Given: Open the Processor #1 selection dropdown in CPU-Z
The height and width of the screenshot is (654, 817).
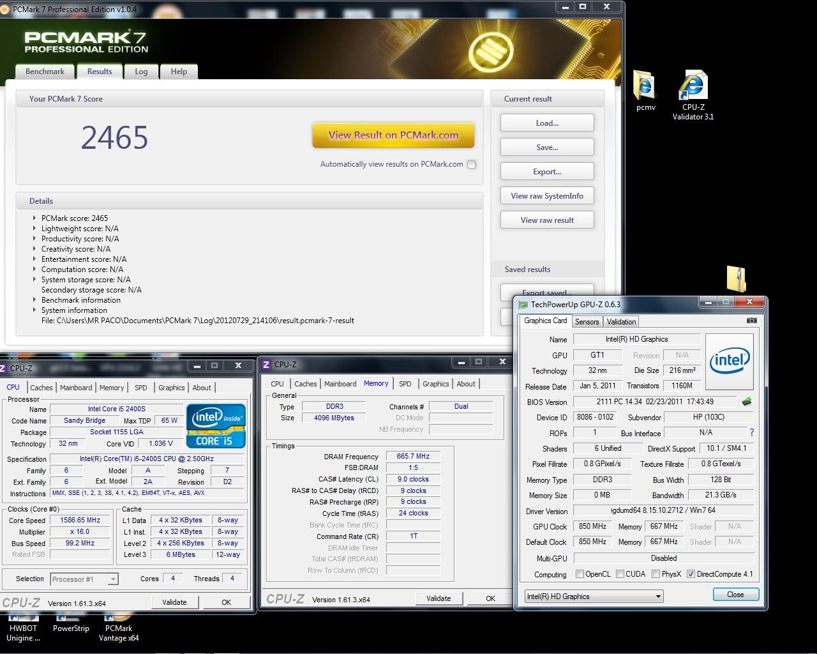Looking at the screenshot, I should point(84,579).
